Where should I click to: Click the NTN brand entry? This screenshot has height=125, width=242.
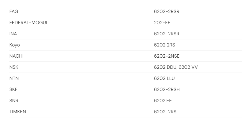(14, 78)
